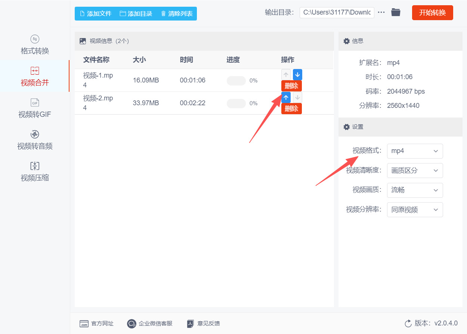Click the three-dots browse output directory button
Viewport: 467px width, 334px height.
381,12
